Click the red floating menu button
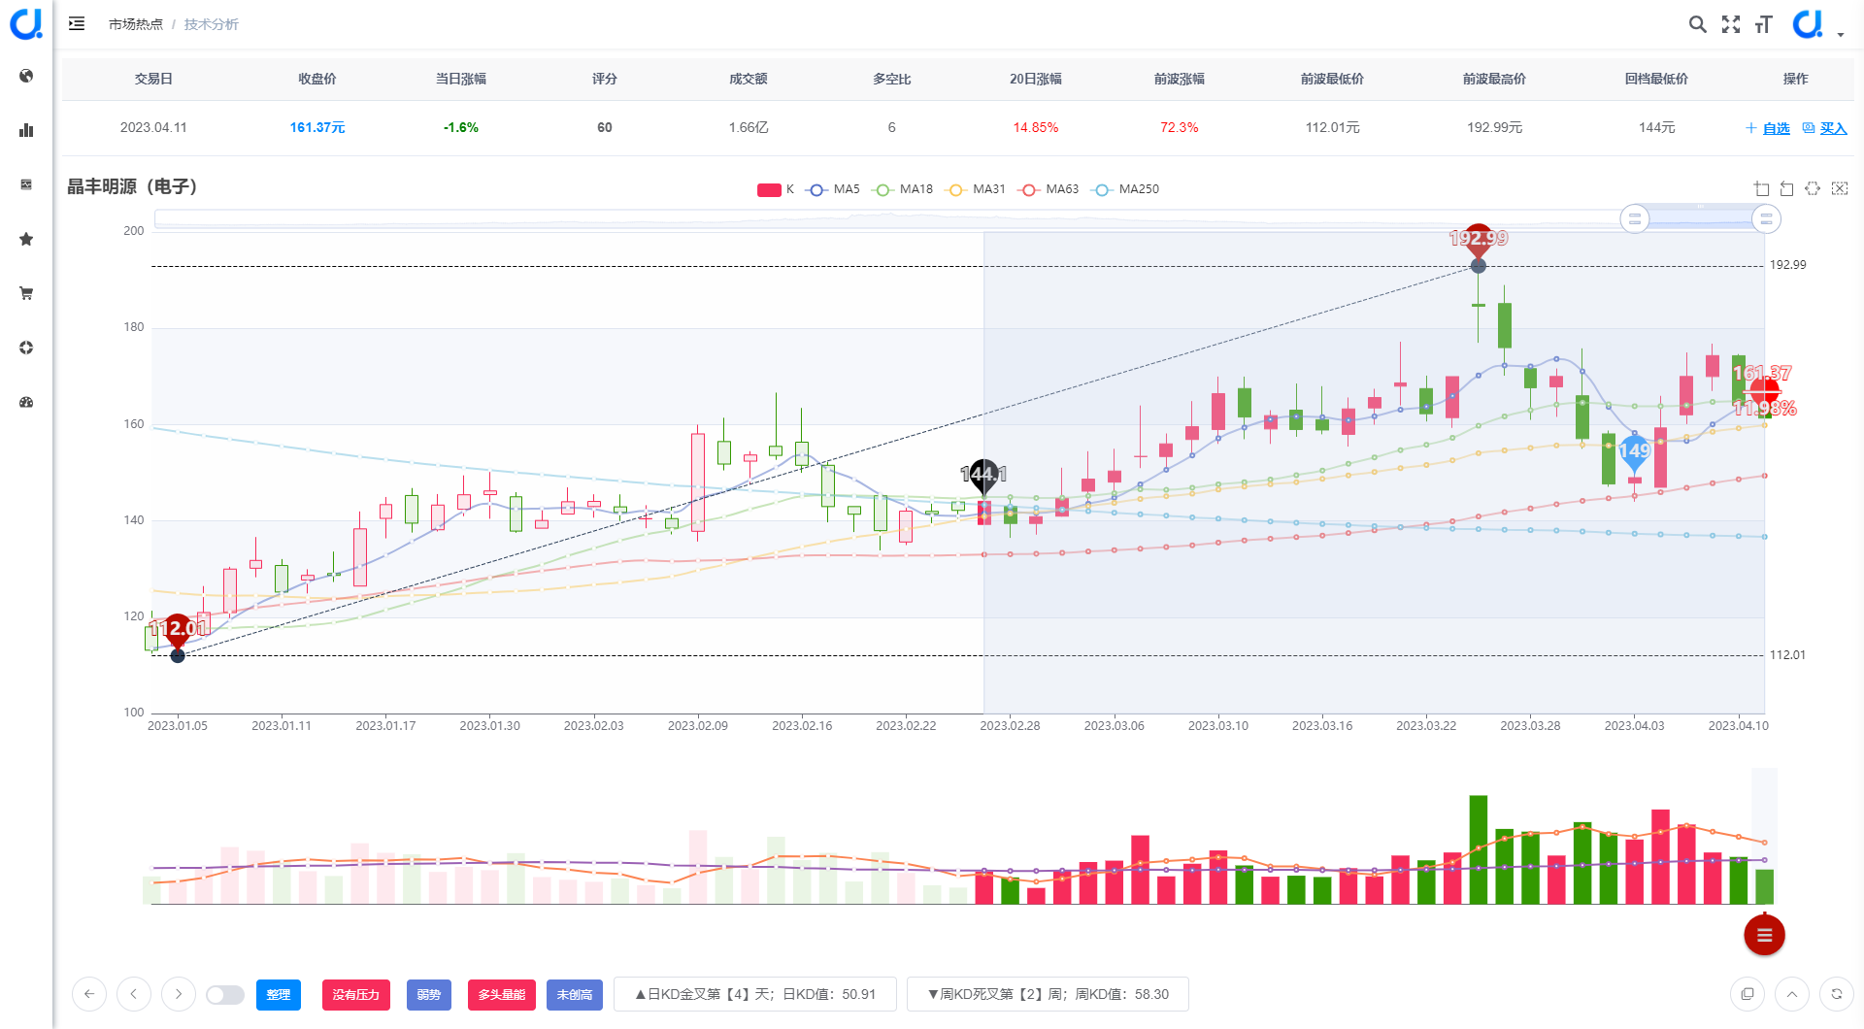This screenshot has height=1029, width=1864. pyautogui.click(x=1764, y=935)
